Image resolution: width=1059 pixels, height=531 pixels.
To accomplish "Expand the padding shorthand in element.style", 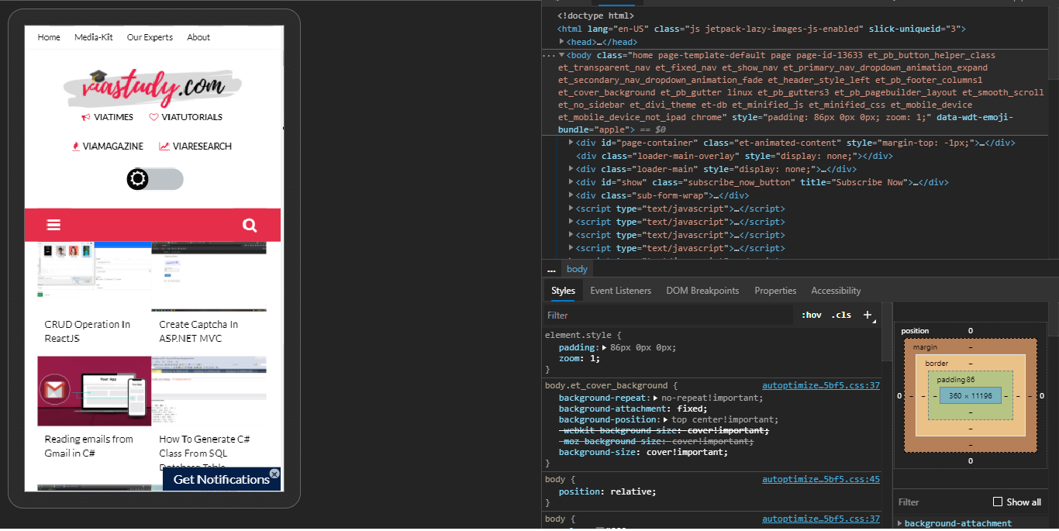I will (605, 347).
